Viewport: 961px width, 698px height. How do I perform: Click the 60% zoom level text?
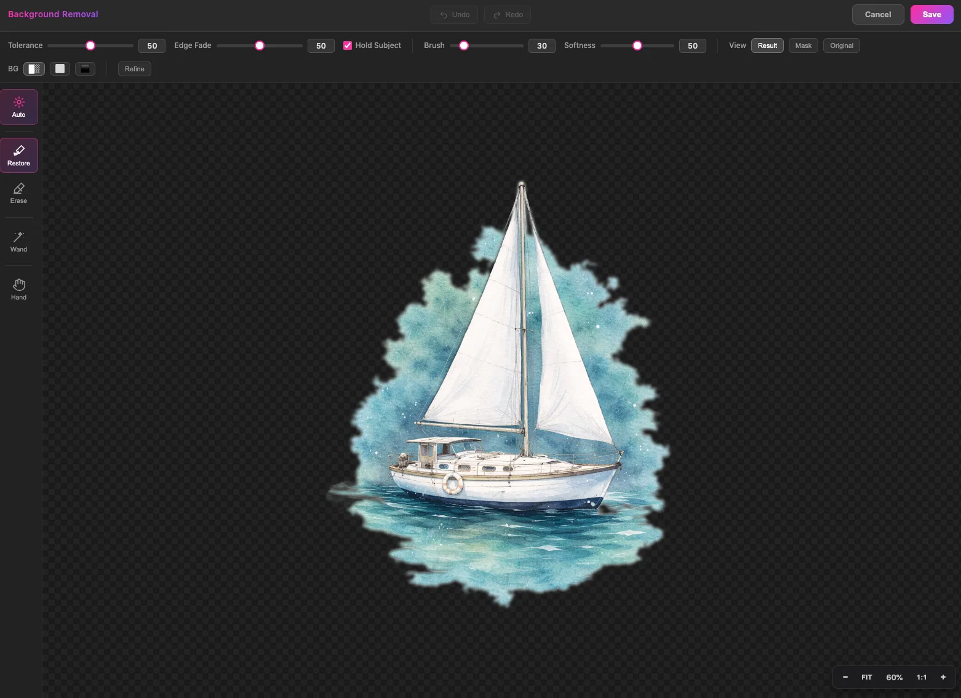click(895, 677)
